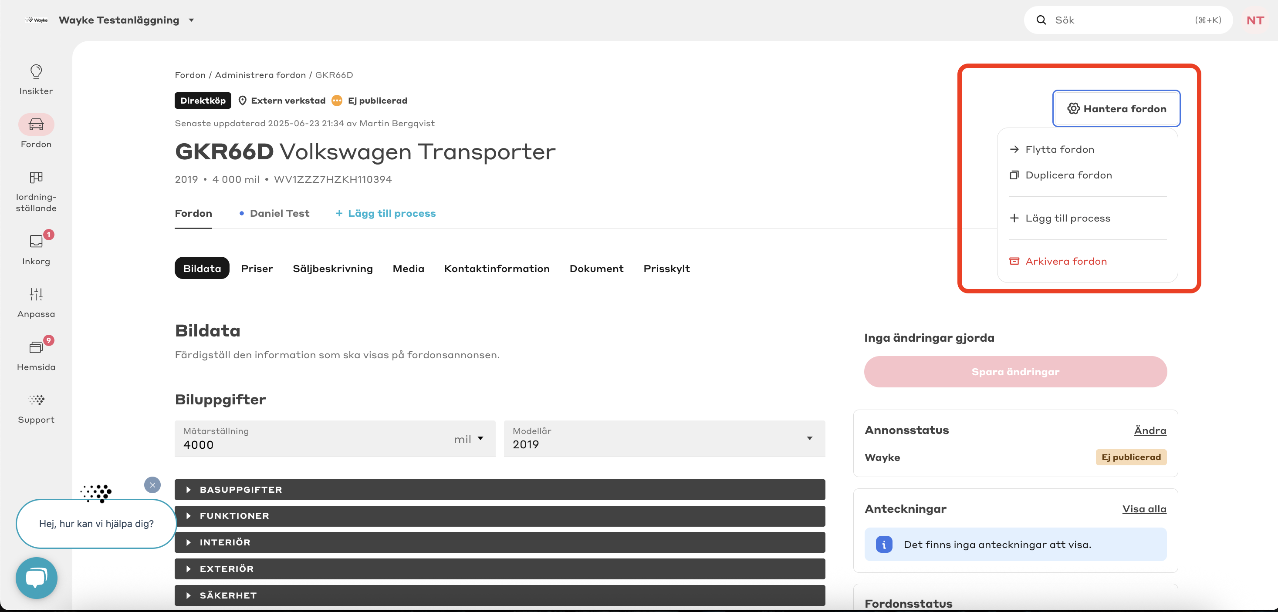Switch to the Media tab

tap(408, 268)
